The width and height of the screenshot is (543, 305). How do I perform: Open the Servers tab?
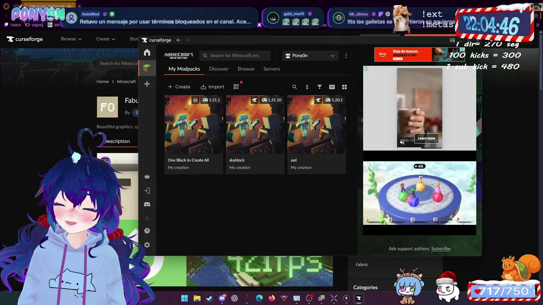pos(271,69)
